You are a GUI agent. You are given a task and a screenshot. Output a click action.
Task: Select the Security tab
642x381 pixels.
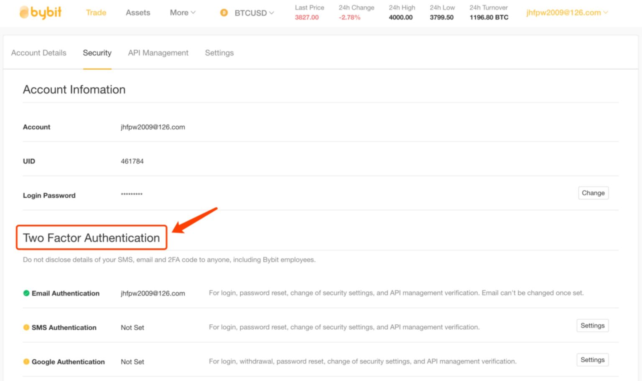point(97,53)
